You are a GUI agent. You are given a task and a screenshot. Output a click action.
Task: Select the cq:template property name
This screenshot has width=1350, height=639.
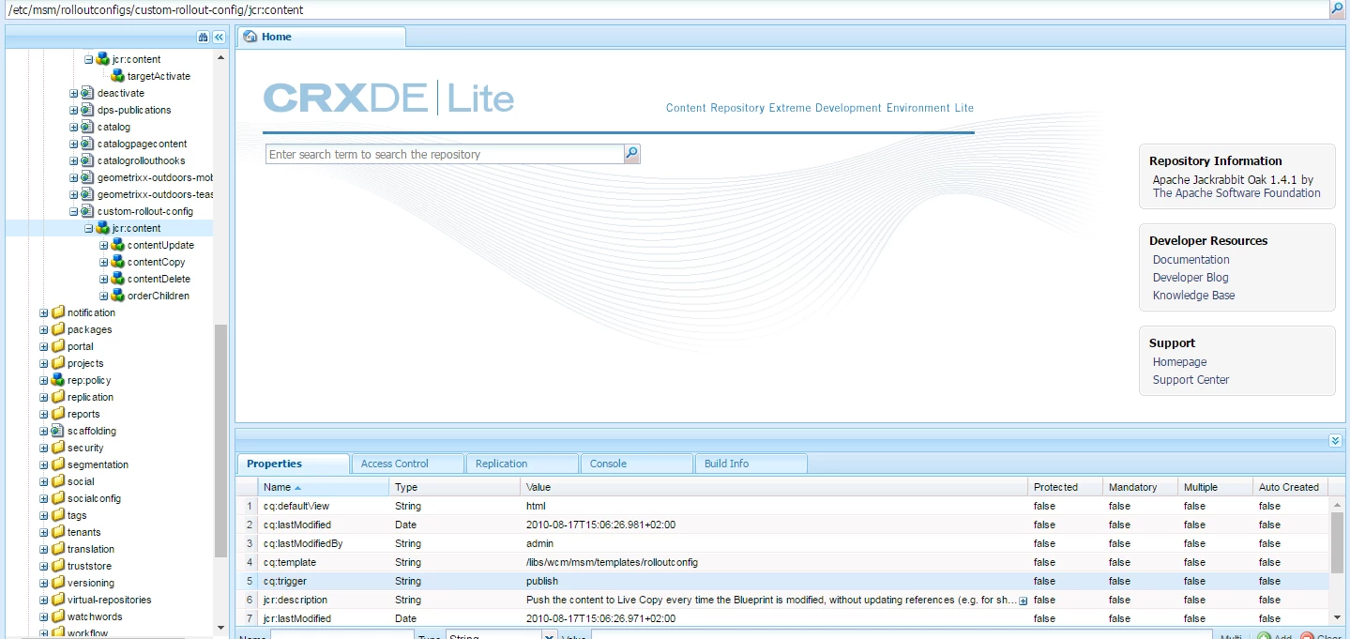point(290,562)
